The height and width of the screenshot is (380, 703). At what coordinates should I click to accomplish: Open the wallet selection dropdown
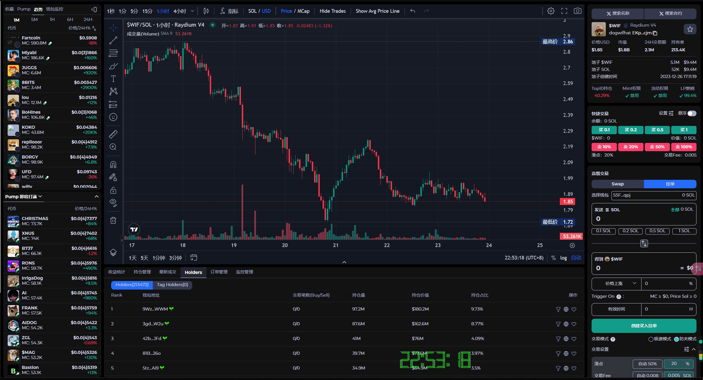click(653, 195)
